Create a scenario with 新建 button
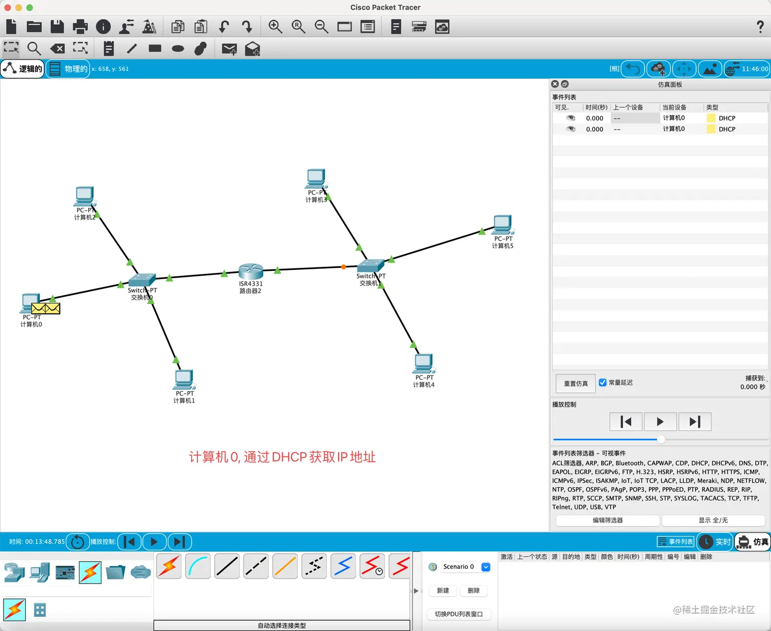 coord(443,591)
